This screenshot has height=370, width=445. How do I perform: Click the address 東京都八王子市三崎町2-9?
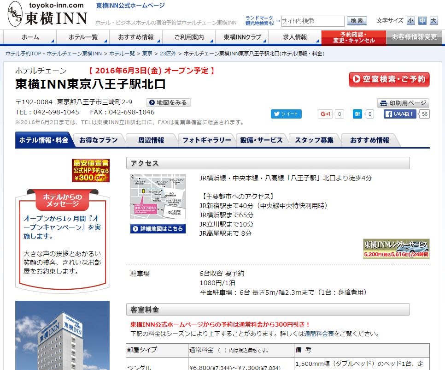pos(94,102)
